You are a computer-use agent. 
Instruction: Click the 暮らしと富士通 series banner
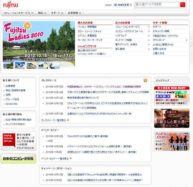tap(172, 118)
